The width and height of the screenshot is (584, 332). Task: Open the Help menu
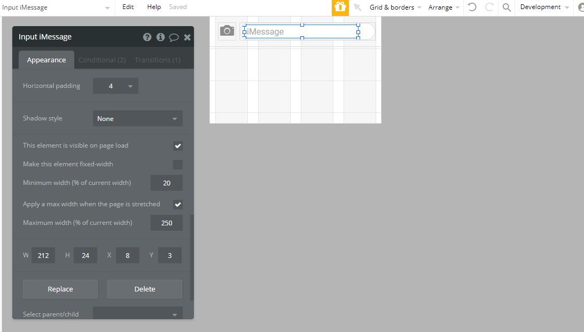(x=154, y=7)
